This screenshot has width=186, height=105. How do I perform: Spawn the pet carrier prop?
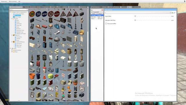82,95
